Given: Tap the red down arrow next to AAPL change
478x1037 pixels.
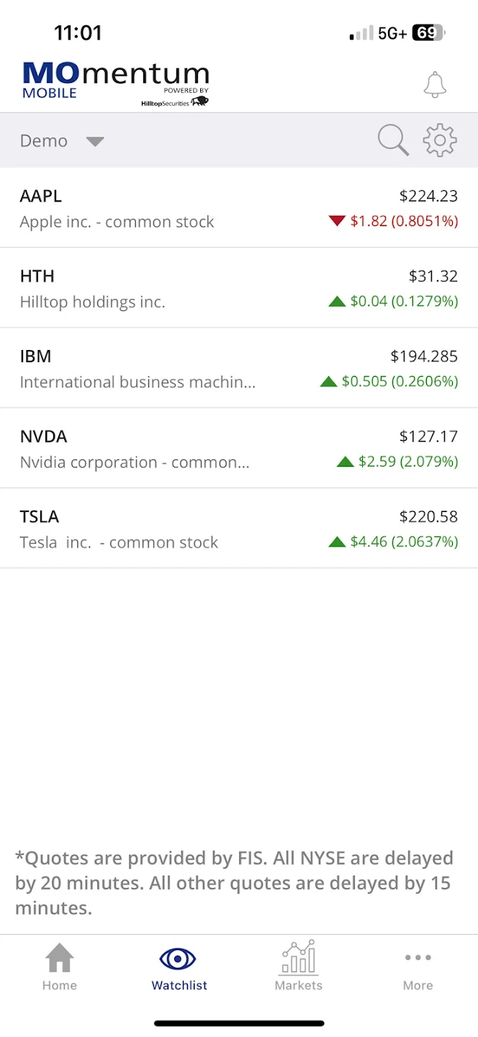Looking at the screenshot, I should 337,220.
